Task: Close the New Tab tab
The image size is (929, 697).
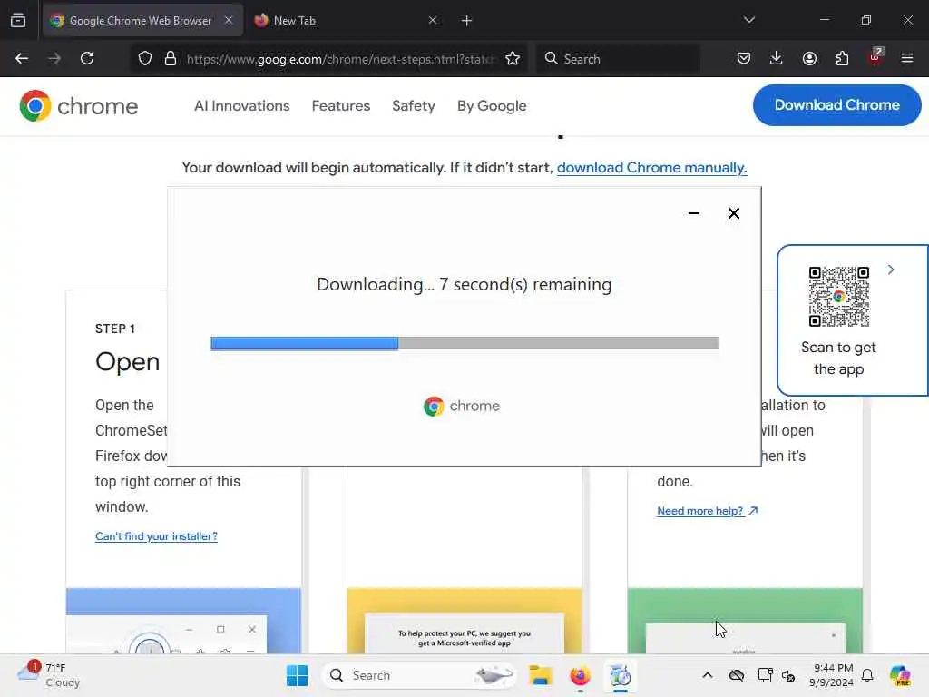Action: (433, 20)
